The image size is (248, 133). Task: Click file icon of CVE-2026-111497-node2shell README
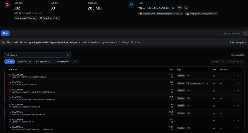[x=10, y=76]
